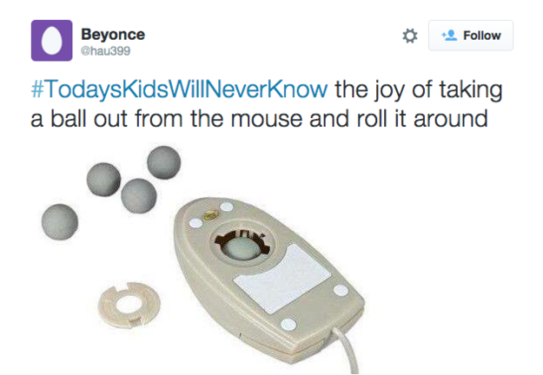Click the egg profile avatar
The width and height of the screenshot is (543, 375).
(x=51, y=40)
